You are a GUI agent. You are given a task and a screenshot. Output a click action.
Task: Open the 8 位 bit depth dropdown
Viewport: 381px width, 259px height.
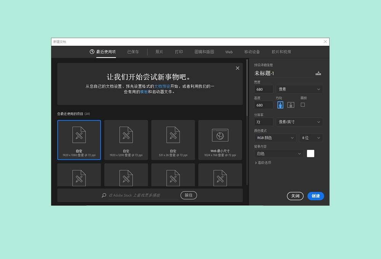(311, 137)
